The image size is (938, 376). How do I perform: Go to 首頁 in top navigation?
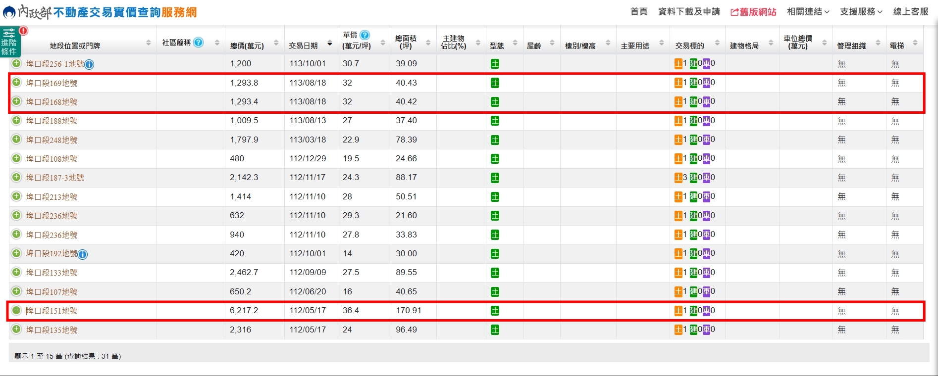pyautogui.click(x=638, y=12)
